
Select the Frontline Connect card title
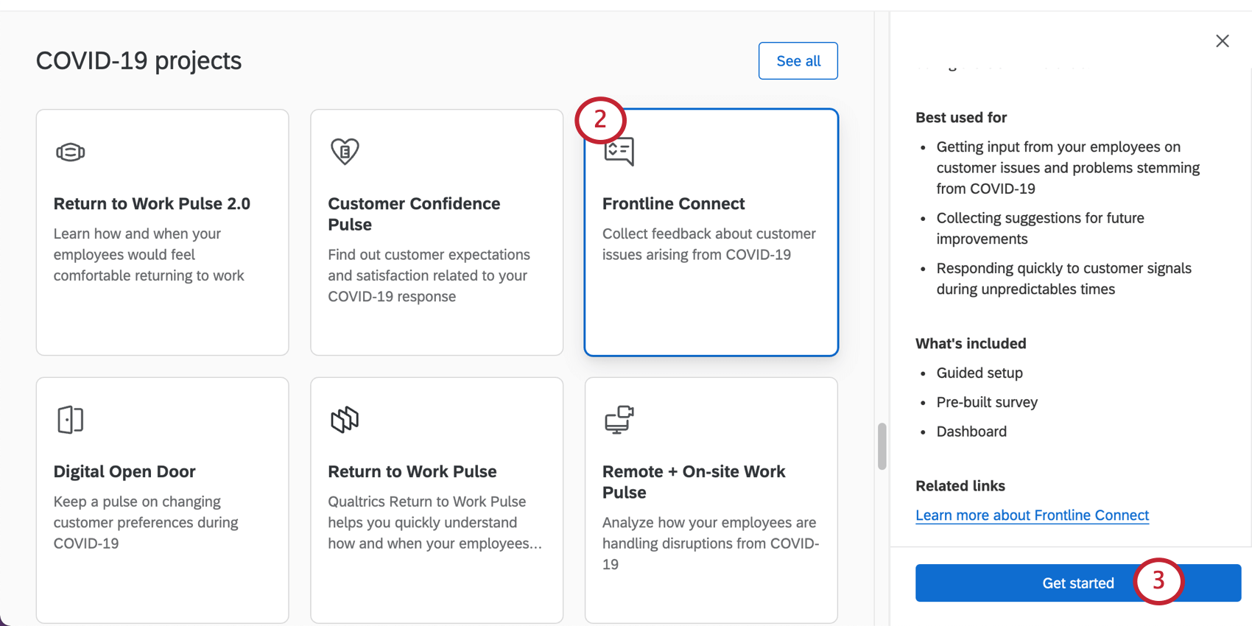[673, 204]
